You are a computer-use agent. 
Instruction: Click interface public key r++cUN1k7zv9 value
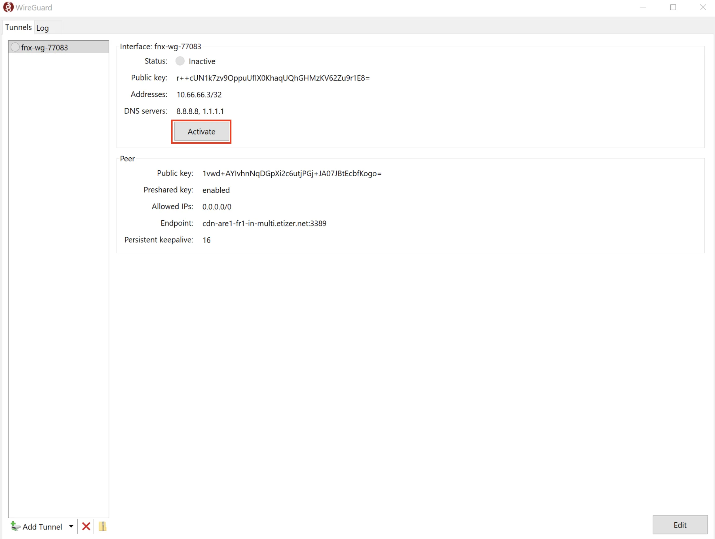[x=273, y=78]
